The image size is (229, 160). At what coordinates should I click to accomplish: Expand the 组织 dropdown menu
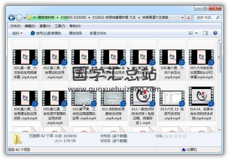click(17, 33)
